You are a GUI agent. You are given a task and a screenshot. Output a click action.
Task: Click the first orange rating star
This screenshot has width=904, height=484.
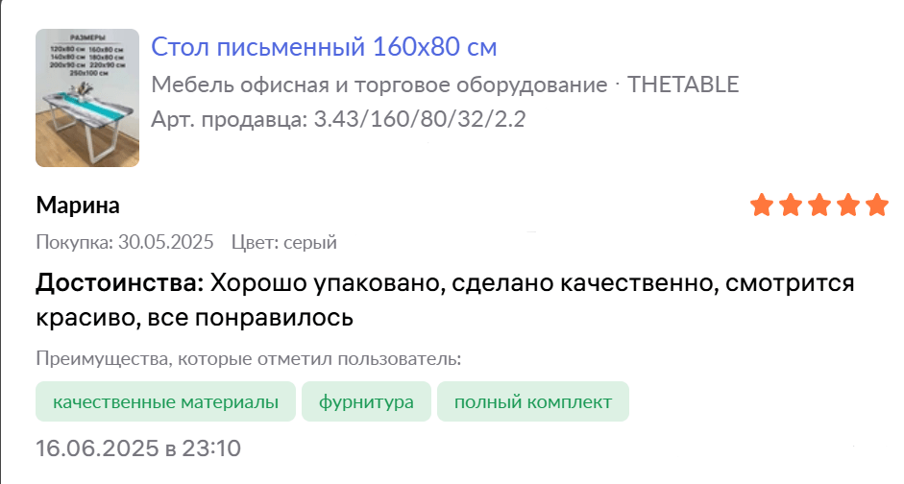click(x=762, y=205)
